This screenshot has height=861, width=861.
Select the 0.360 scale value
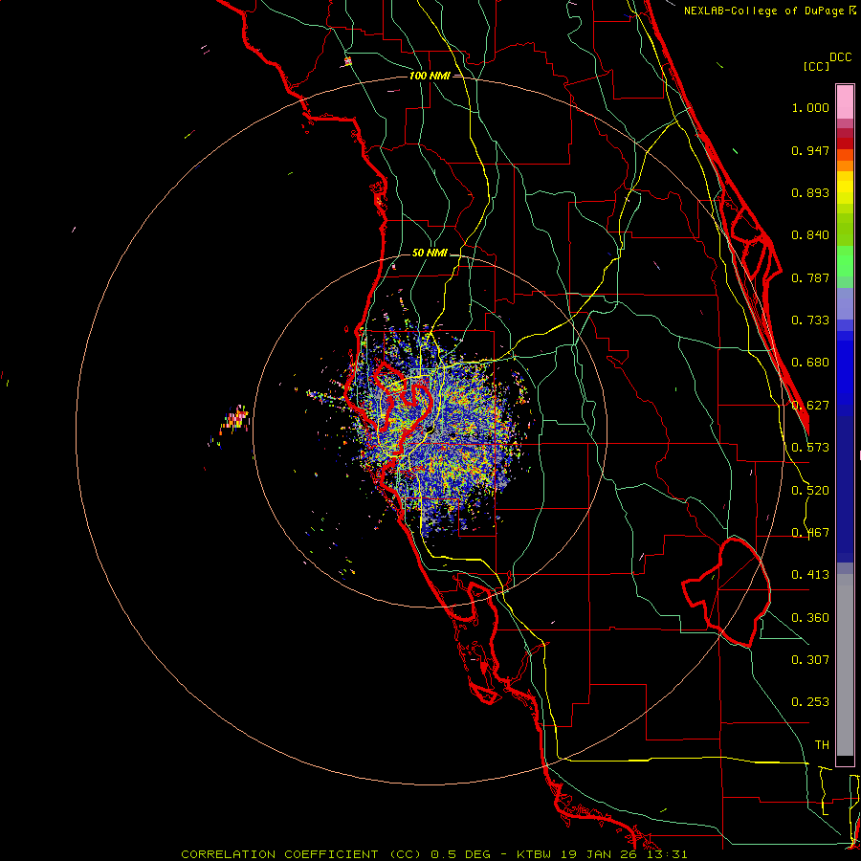[810, 618]
